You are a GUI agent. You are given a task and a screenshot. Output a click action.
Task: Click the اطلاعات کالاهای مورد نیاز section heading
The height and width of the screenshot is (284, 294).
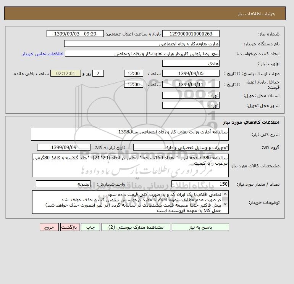pyautogui.click(x=251, y=122)
